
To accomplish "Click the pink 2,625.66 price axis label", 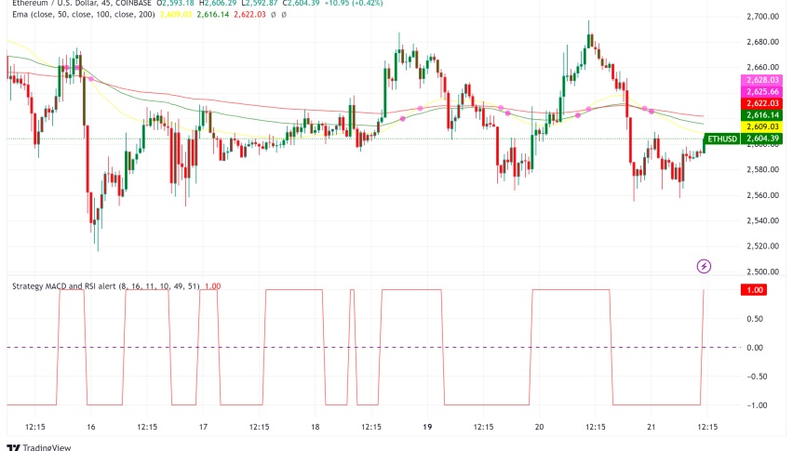I will pos(762,91).
